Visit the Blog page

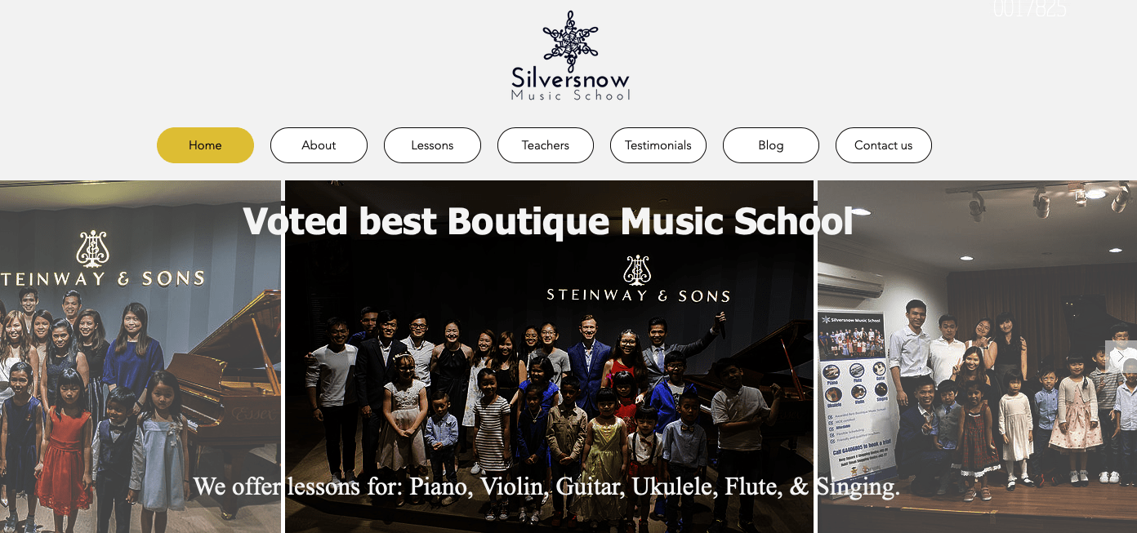tap(771, 145)
